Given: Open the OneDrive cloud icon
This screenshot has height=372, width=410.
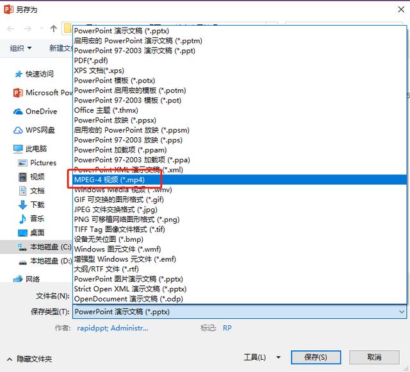Looking at the screenshot, I should tap(18, 112).
